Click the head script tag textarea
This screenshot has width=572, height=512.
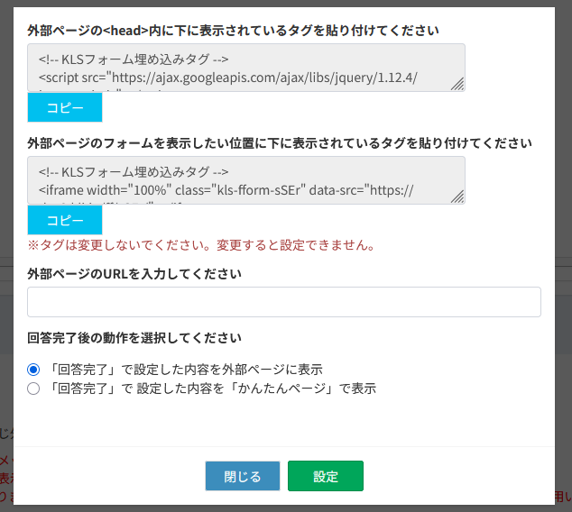coord(246,68)
